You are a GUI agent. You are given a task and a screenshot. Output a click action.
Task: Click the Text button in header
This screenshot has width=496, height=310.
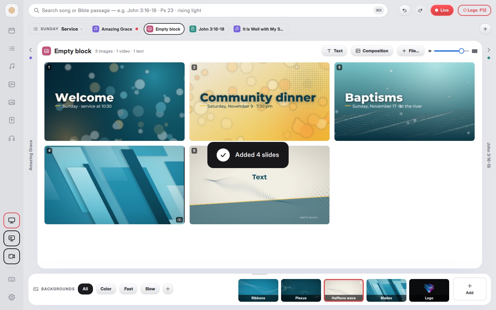335,51
